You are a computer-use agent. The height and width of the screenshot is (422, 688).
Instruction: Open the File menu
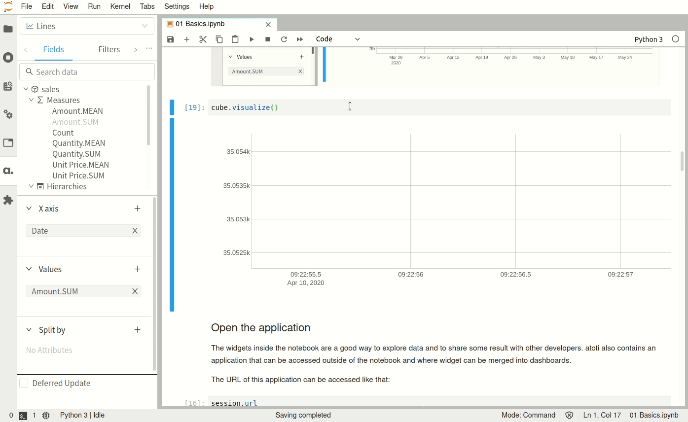27,6
